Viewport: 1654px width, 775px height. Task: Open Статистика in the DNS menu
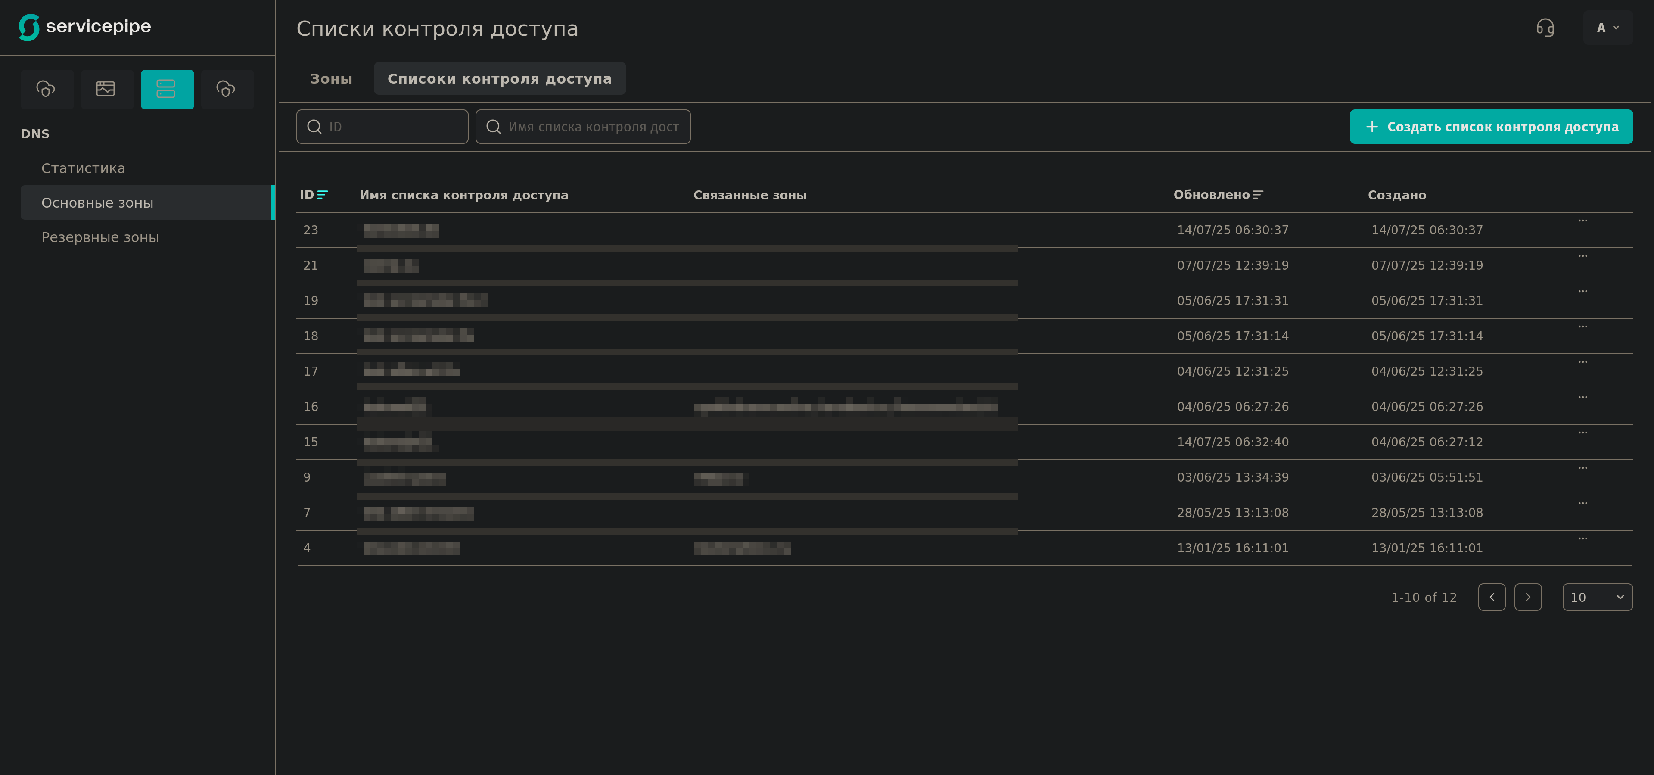(84, 168)
